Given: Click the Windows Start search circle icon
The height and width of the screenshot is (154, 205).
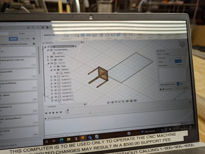Looking at the screenshot, I should coord(47,141).
